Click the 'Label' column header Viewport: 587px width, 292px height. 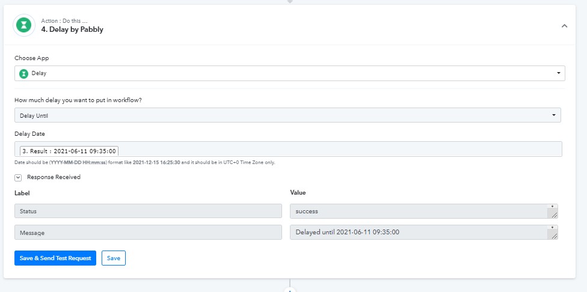(22, 193)
